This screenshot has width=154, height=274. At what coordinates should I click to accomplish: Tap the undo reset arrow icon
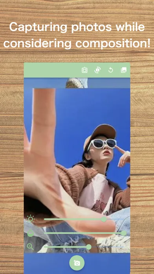pos(110,70)
